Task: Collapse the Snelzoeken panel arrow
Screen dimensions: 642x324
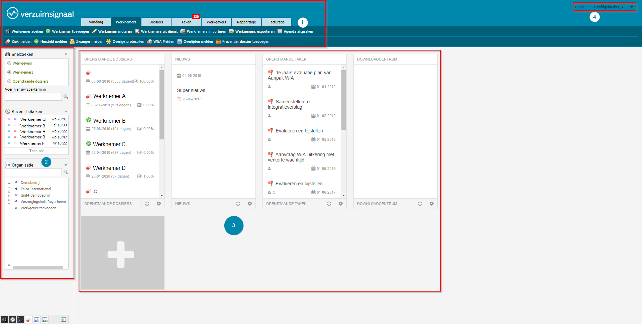Action: click(66, 54)
